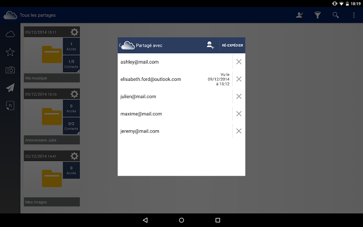Remove julien@mail.com from the share
Image resolution: width=363 pixels, height=227 pixels.
(239, 96)
